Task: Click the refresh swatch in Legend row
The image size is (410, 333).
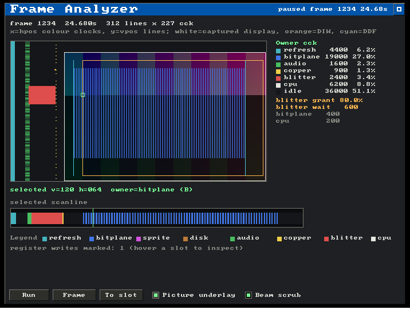Action: (45, 239)
